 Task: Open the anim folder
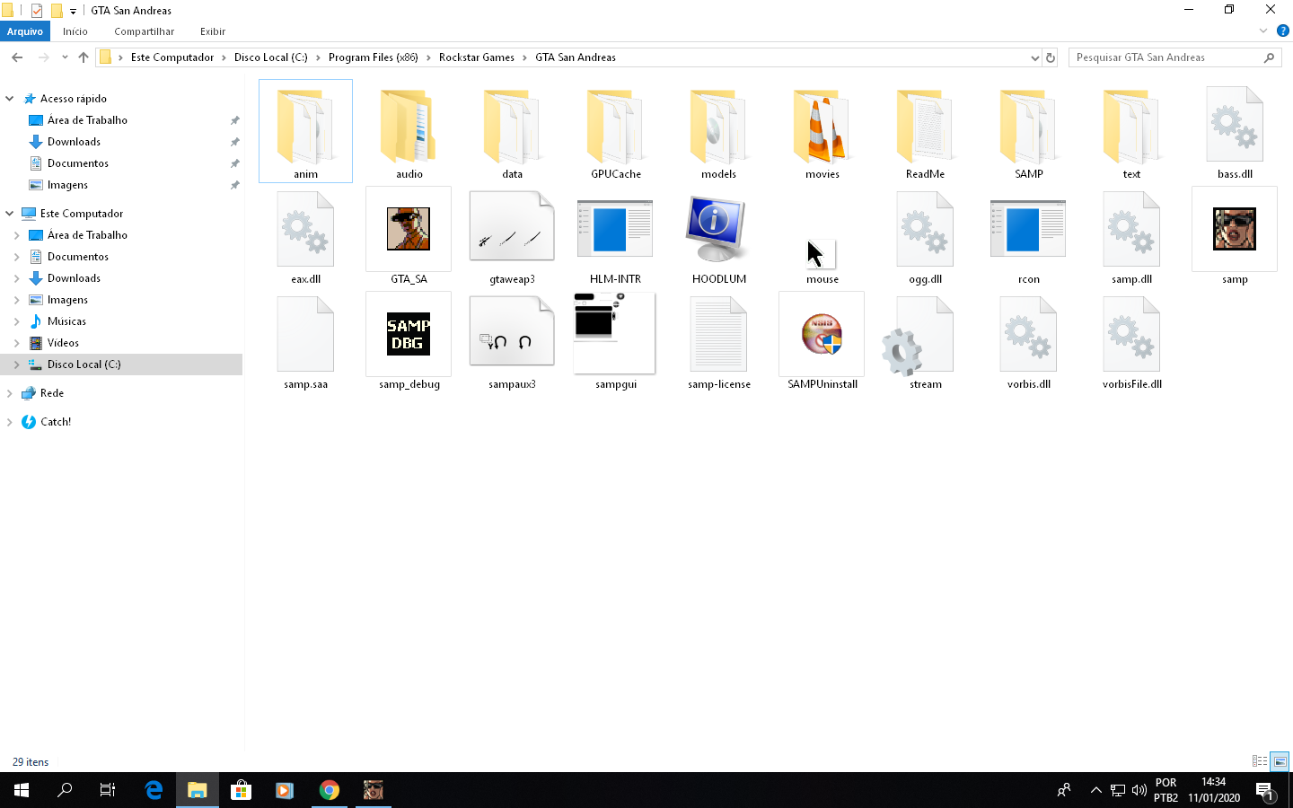305,131
